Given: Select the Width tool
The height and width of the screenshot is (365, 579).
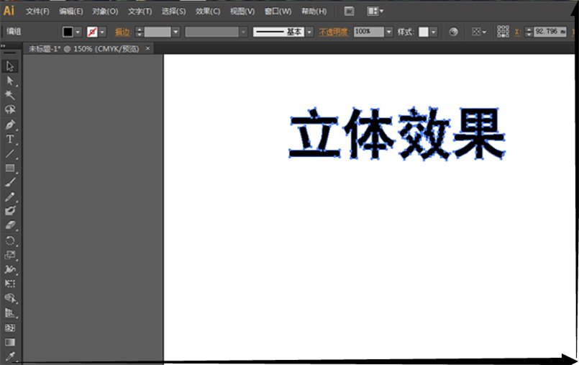Looking at the screenshot, I should [10, 269].
